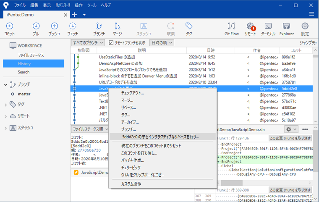Toggle リモートブランチを表示 checkbox
Image resolution: width=319 pixels, height=202 pixels.
click(111, 42)
